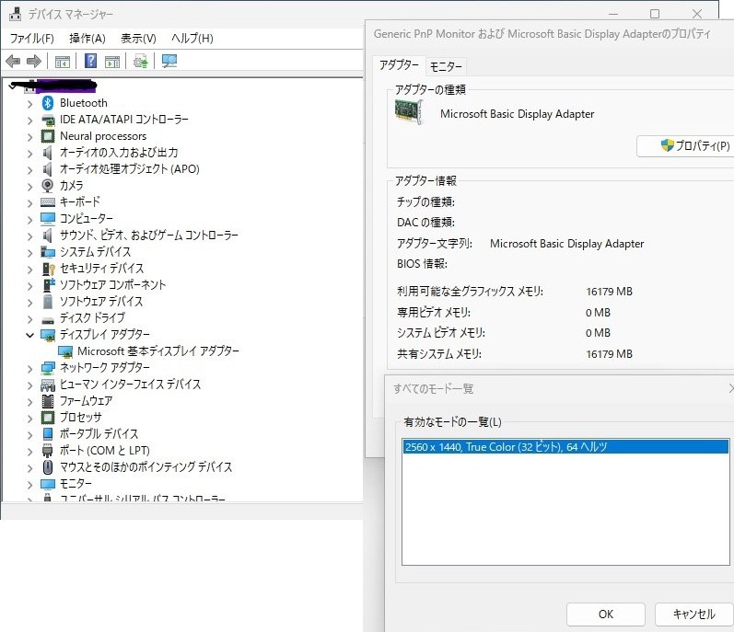Click the adapter card icon in アダプターの種類
Viewport: 734px width, 632px height.
pyautogui.click(x=409, y=112)
